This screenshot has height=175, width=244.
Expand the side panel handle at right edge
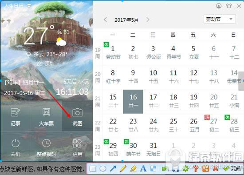[x=241, y=81]
